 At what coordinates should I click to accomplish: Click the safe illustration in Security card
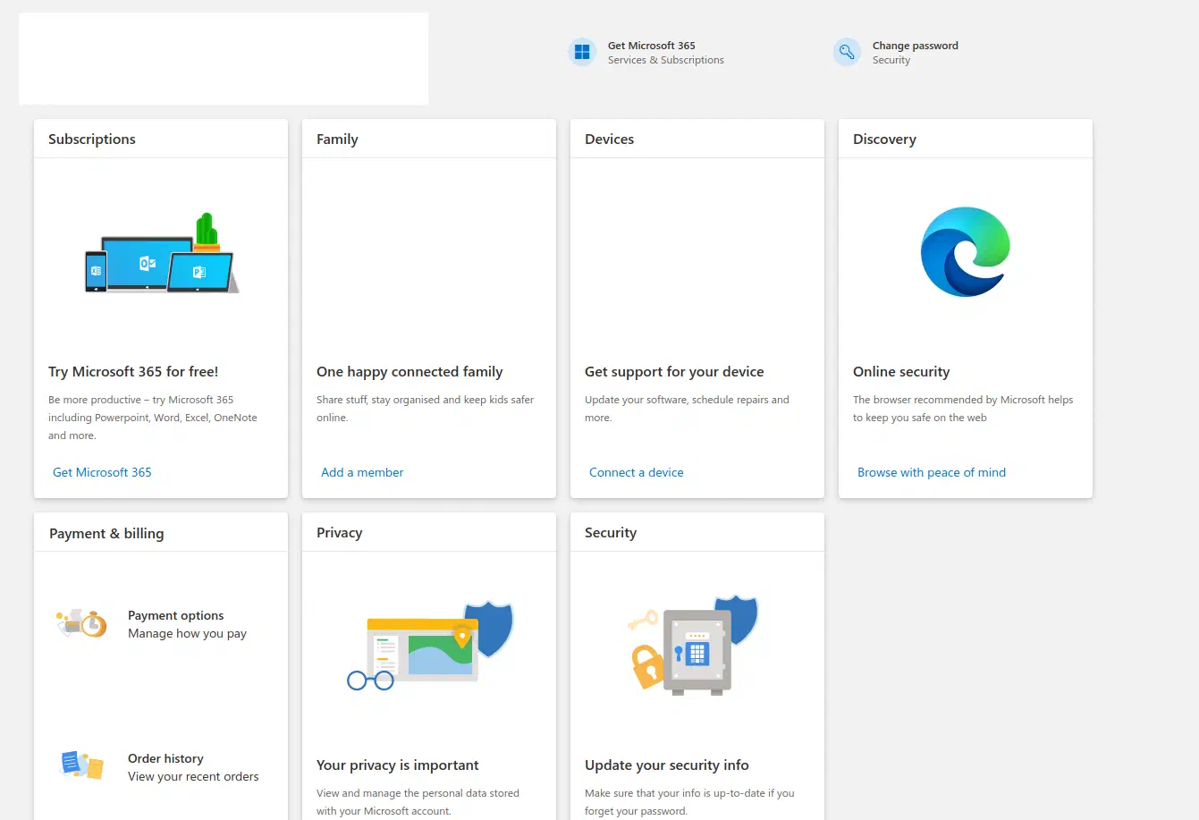pos(697,646)
